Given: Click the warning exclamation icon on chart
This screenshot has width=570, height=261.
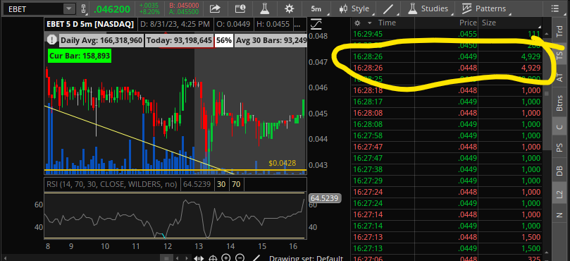Looking at the screenshot, I should coord(52,40).
